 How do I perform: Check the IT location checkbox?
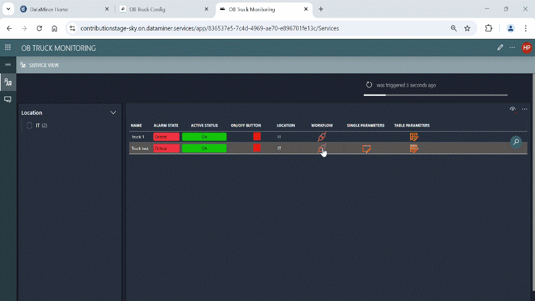pyautogui.click(x=29, y=125)
